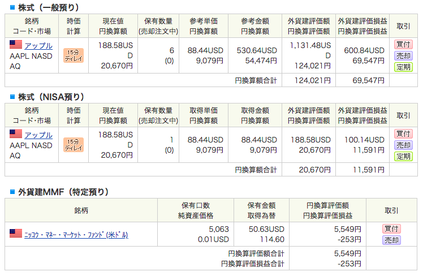Select the 外貨建MMF（特定預り） section heading
The height and width of the screenshot is (276, 423).
[x=63, y=192]
